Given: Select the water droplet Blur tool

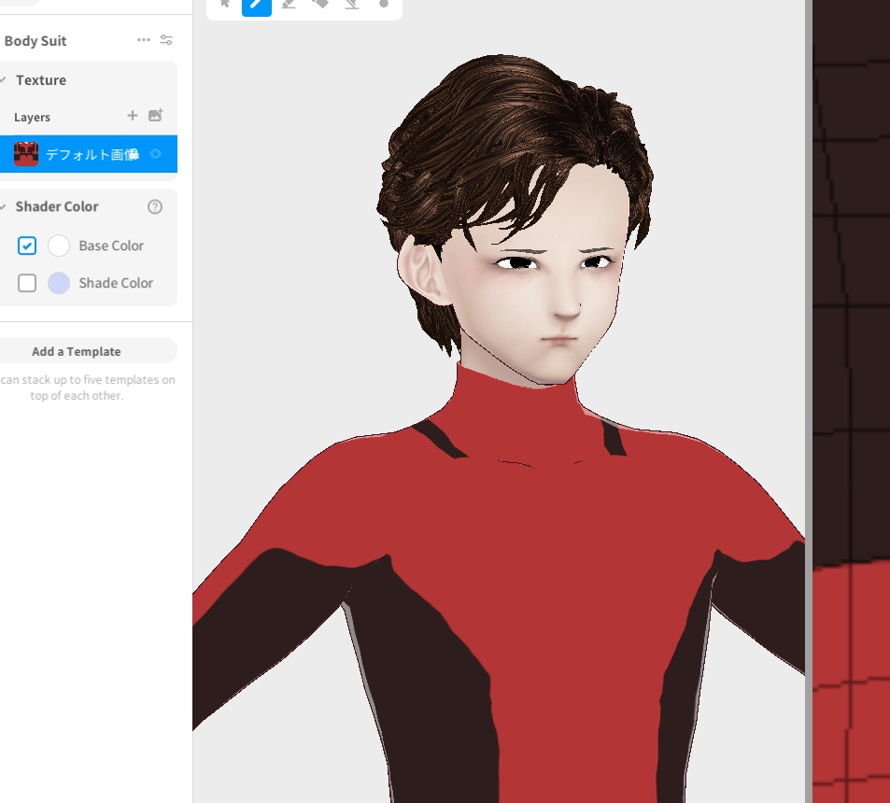Looking at the screenshot, I should (384, 4).
